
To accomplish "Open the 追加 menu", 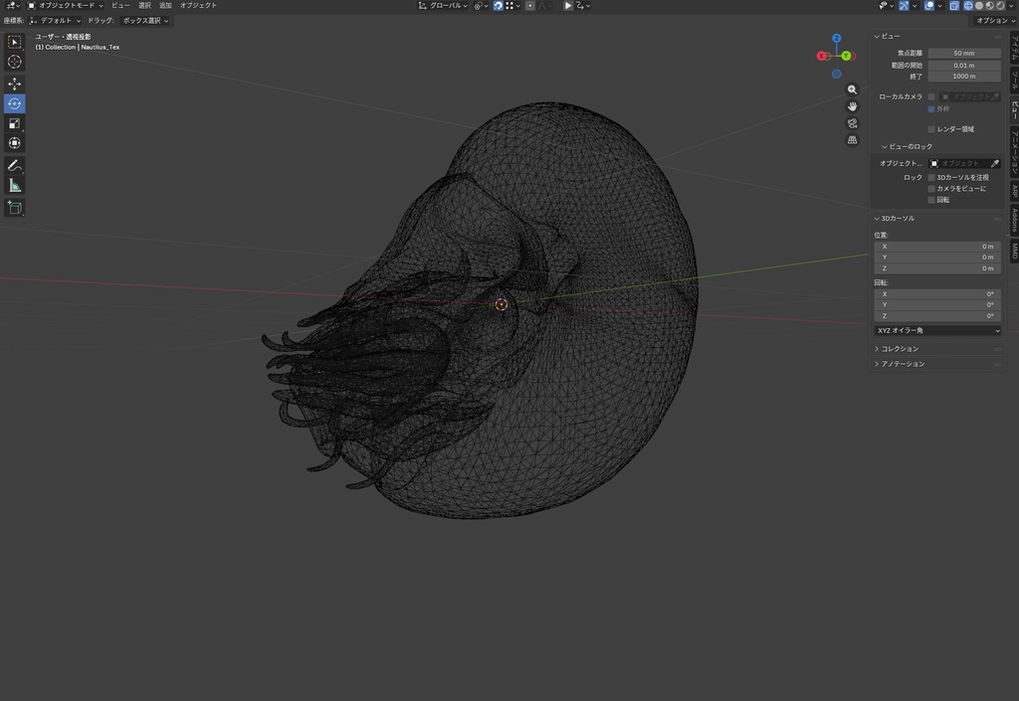I will pos(165,5).
